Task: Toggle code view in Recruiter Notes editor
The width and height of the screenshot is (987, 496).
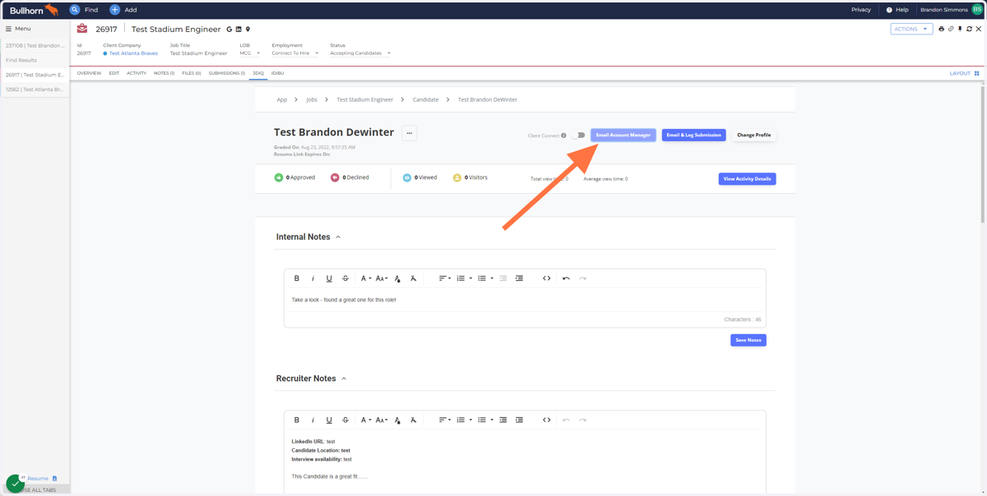Action: [546, 420]
